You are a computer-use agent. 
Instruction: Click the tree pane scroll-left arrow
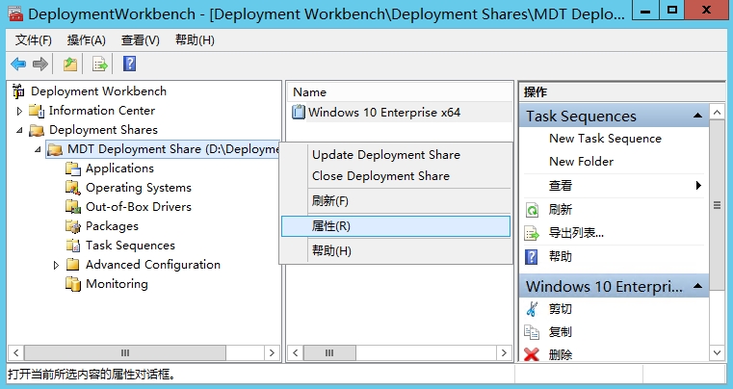tap(16, 352)
